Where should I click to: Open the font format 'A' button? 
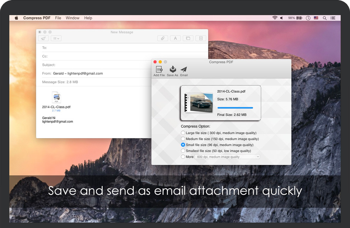pos(175,38)
